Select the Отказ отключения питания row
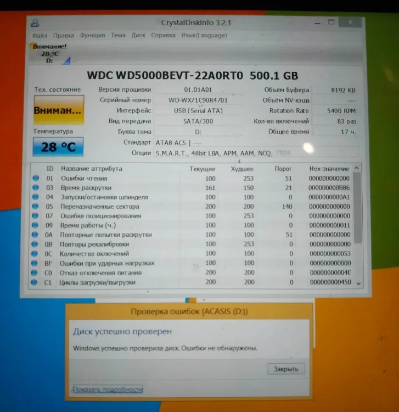The image size is (399, 412). click(x=192, y=272)
